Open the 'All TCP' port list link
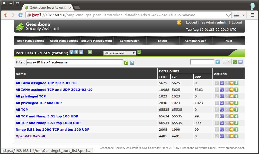The height and width of the screenshot is (154, 259). (x=22, y=110)
